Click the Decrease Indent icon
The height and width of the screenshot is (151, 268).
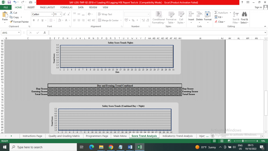[89, 20]
